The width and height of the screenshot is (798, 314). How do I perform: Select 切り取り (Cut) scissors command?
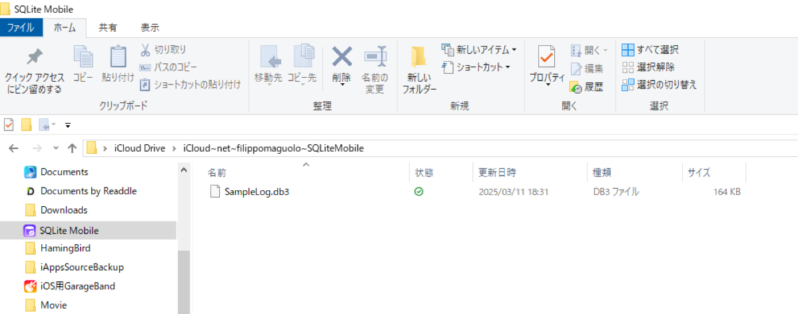tap(163, 50)
